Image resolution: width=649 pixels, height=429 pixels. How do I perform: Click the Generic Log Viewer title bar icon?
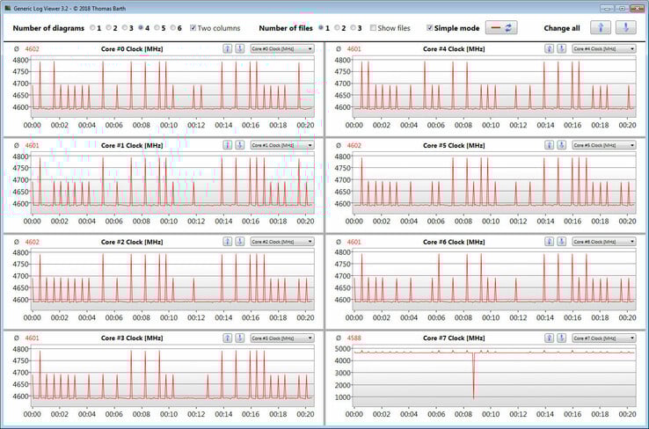tap(7, 8)
